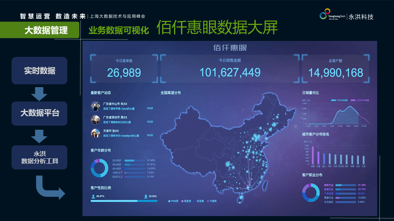Screen dimensions: 394x221
Task: Click the 大数据管理 green tab label
Action: [x=46, y=30]
